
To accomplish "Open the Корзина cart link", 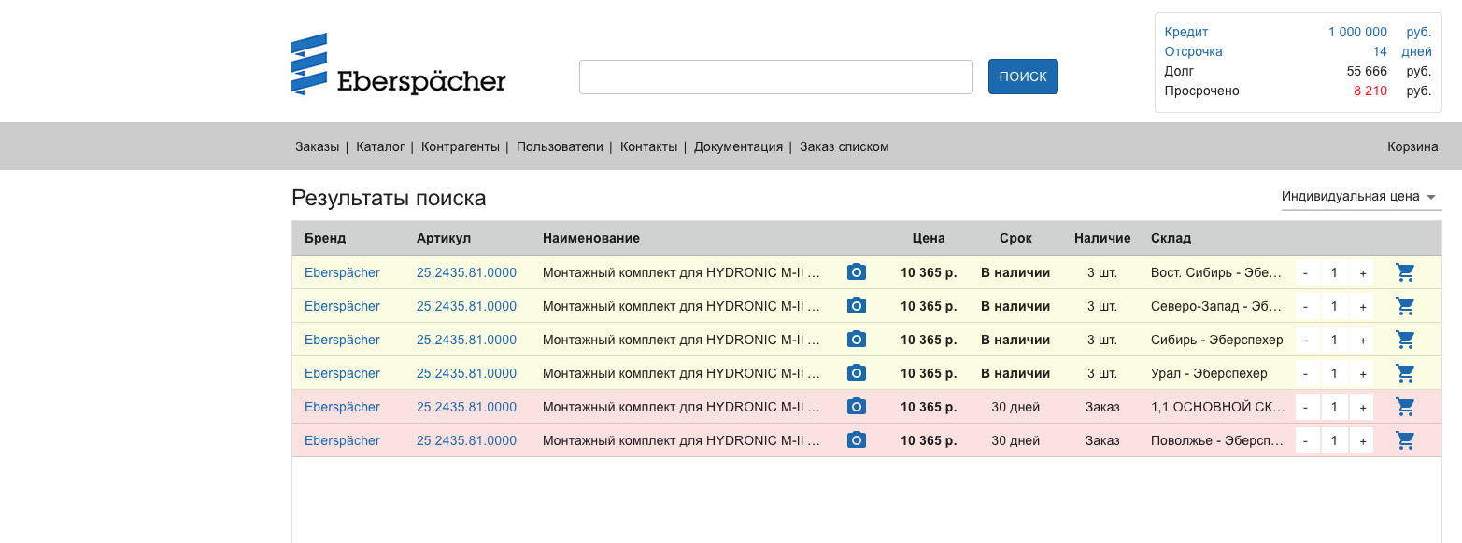I will 1412,146.
